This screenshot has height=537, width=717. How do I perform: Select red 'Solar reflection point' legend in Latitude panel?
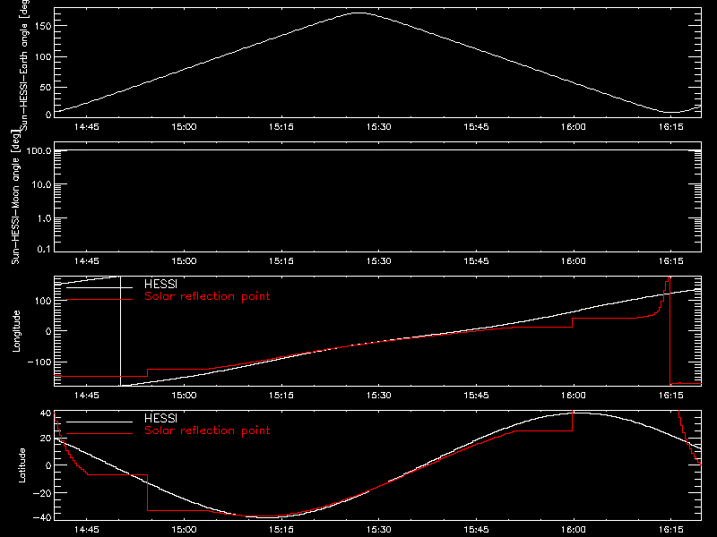point(207,430)
